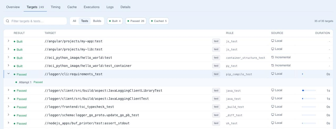336x129 pixels.
Task: Click container_structure_test rule text
Action: [246, 58]
